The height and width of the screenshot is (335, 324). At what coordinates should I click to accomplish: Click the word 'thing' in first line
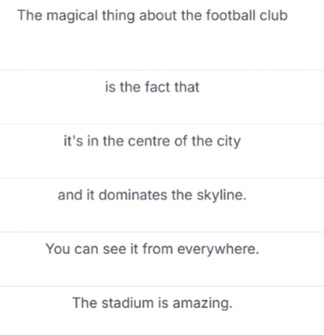(118, 16)
